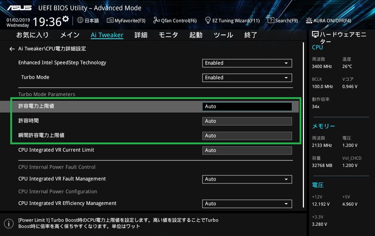Click Qfan Control(F6) label
The image size is (375, 236).
tap(179, 21)
